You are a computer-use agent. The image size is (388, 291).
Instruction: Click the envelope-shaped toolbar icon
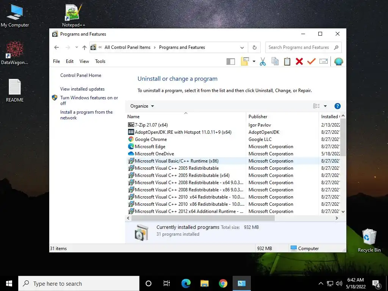point(324,61)
